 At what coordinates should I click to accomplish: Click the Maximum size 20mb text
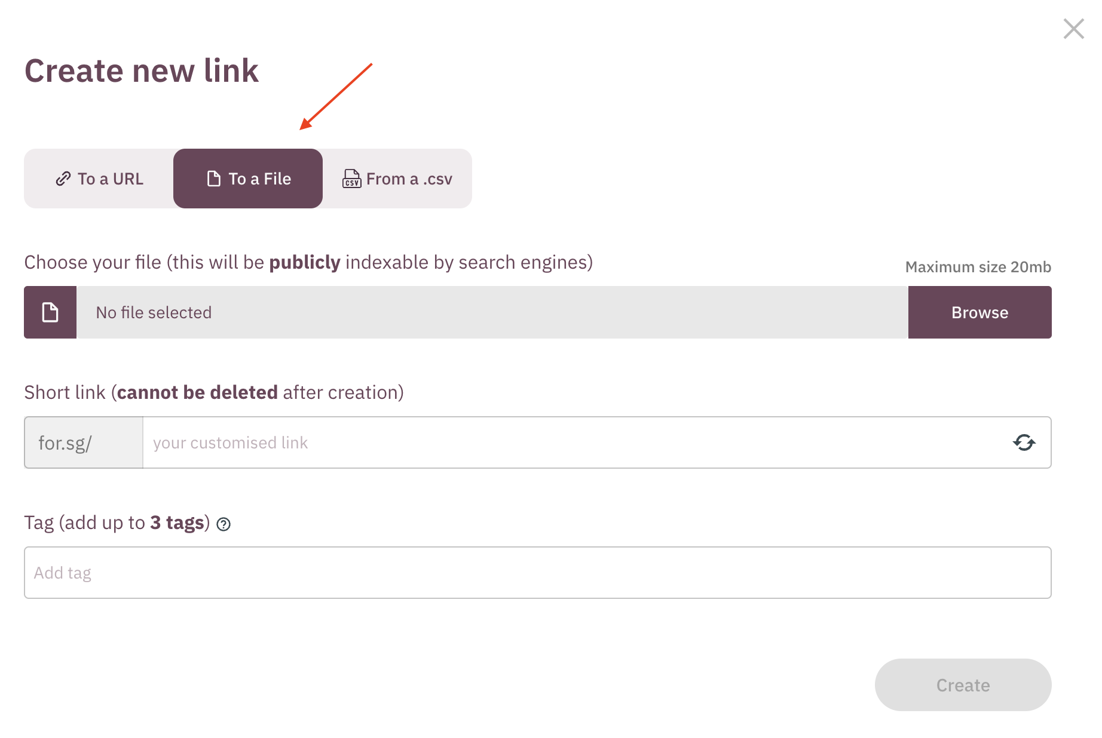(978, 267)
